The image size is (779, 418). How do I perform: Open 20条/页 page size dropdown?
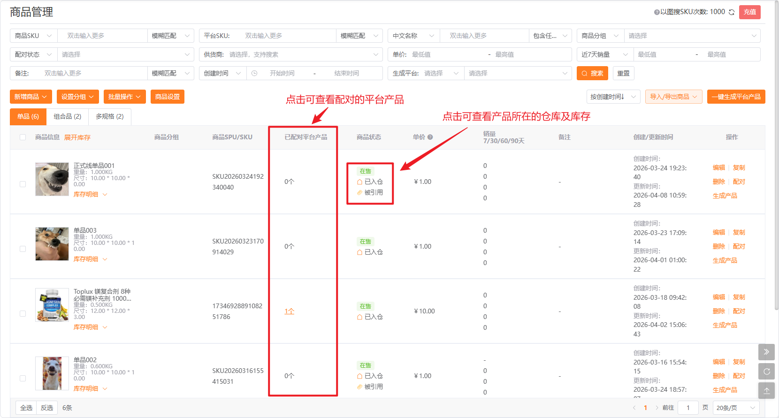coord(736,408)
